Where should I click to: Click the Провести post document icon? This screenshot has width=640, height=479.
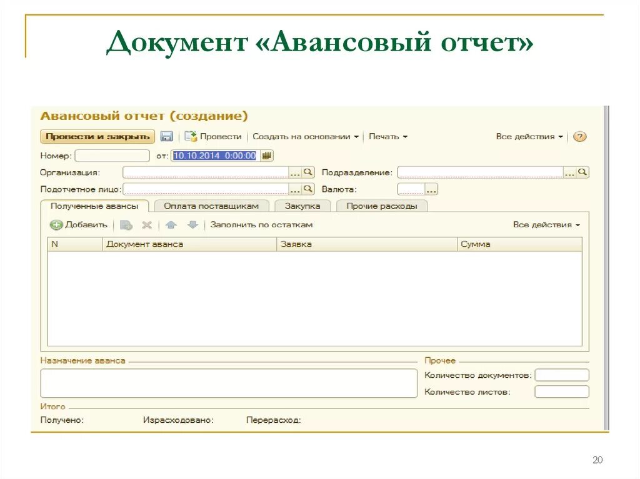coord(191,136)
